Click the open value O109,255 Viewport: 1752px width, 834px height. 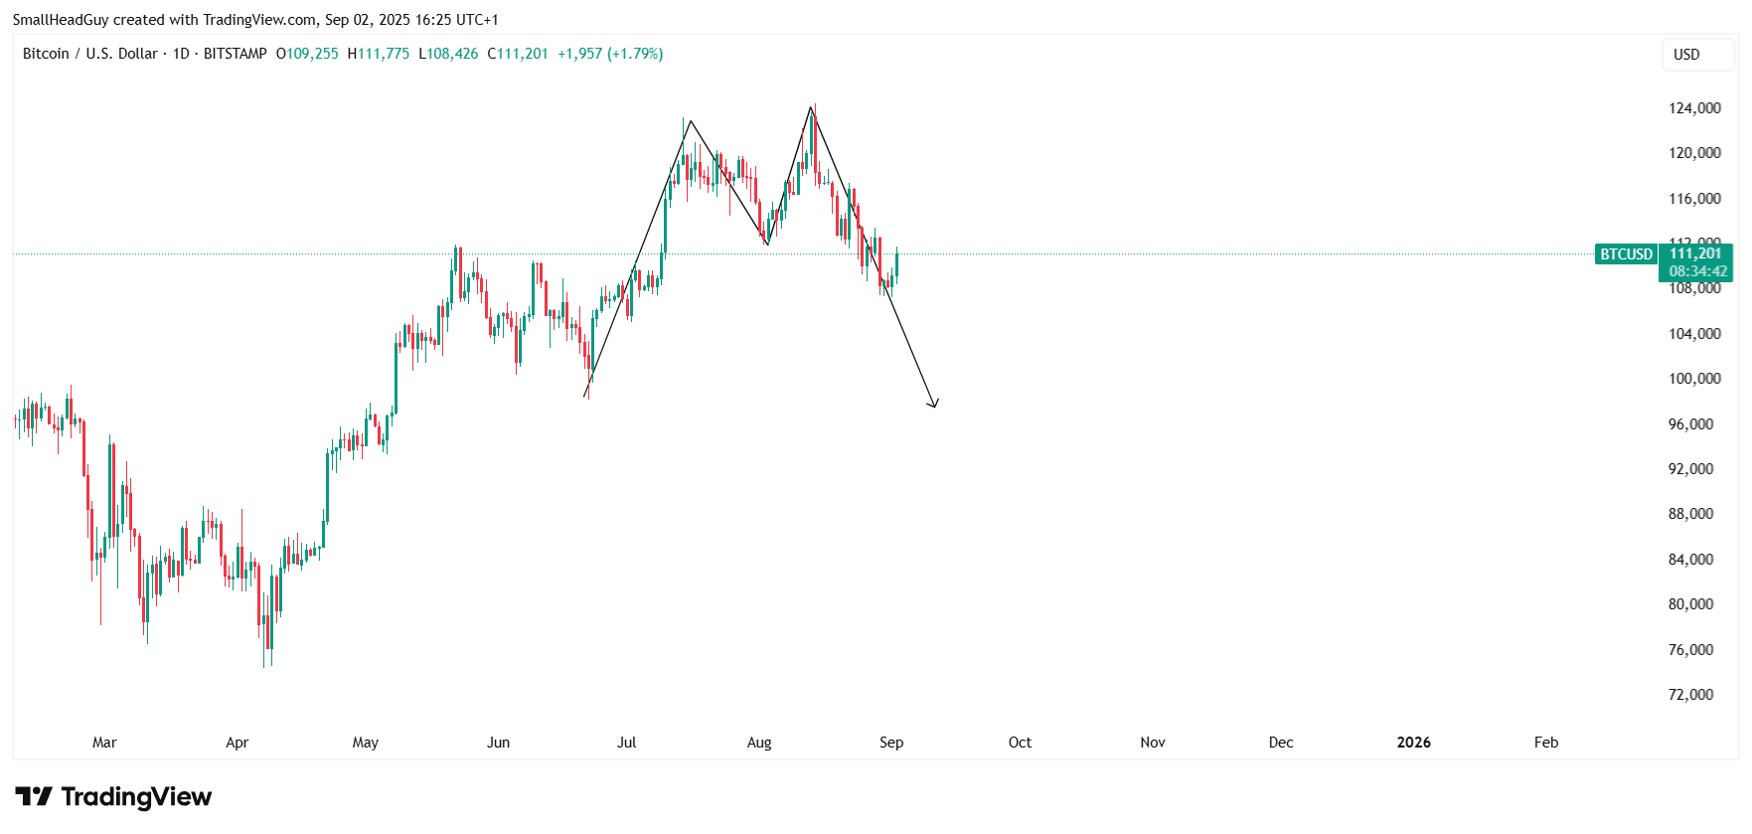pyautogui.click(x=307, y=54)
